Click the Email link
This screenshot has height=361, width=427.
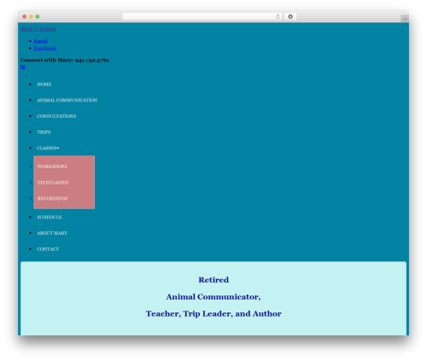point(40,41)
